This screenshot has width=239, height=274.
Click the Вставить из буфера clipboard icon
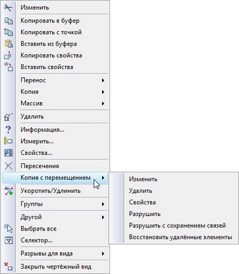9,43
